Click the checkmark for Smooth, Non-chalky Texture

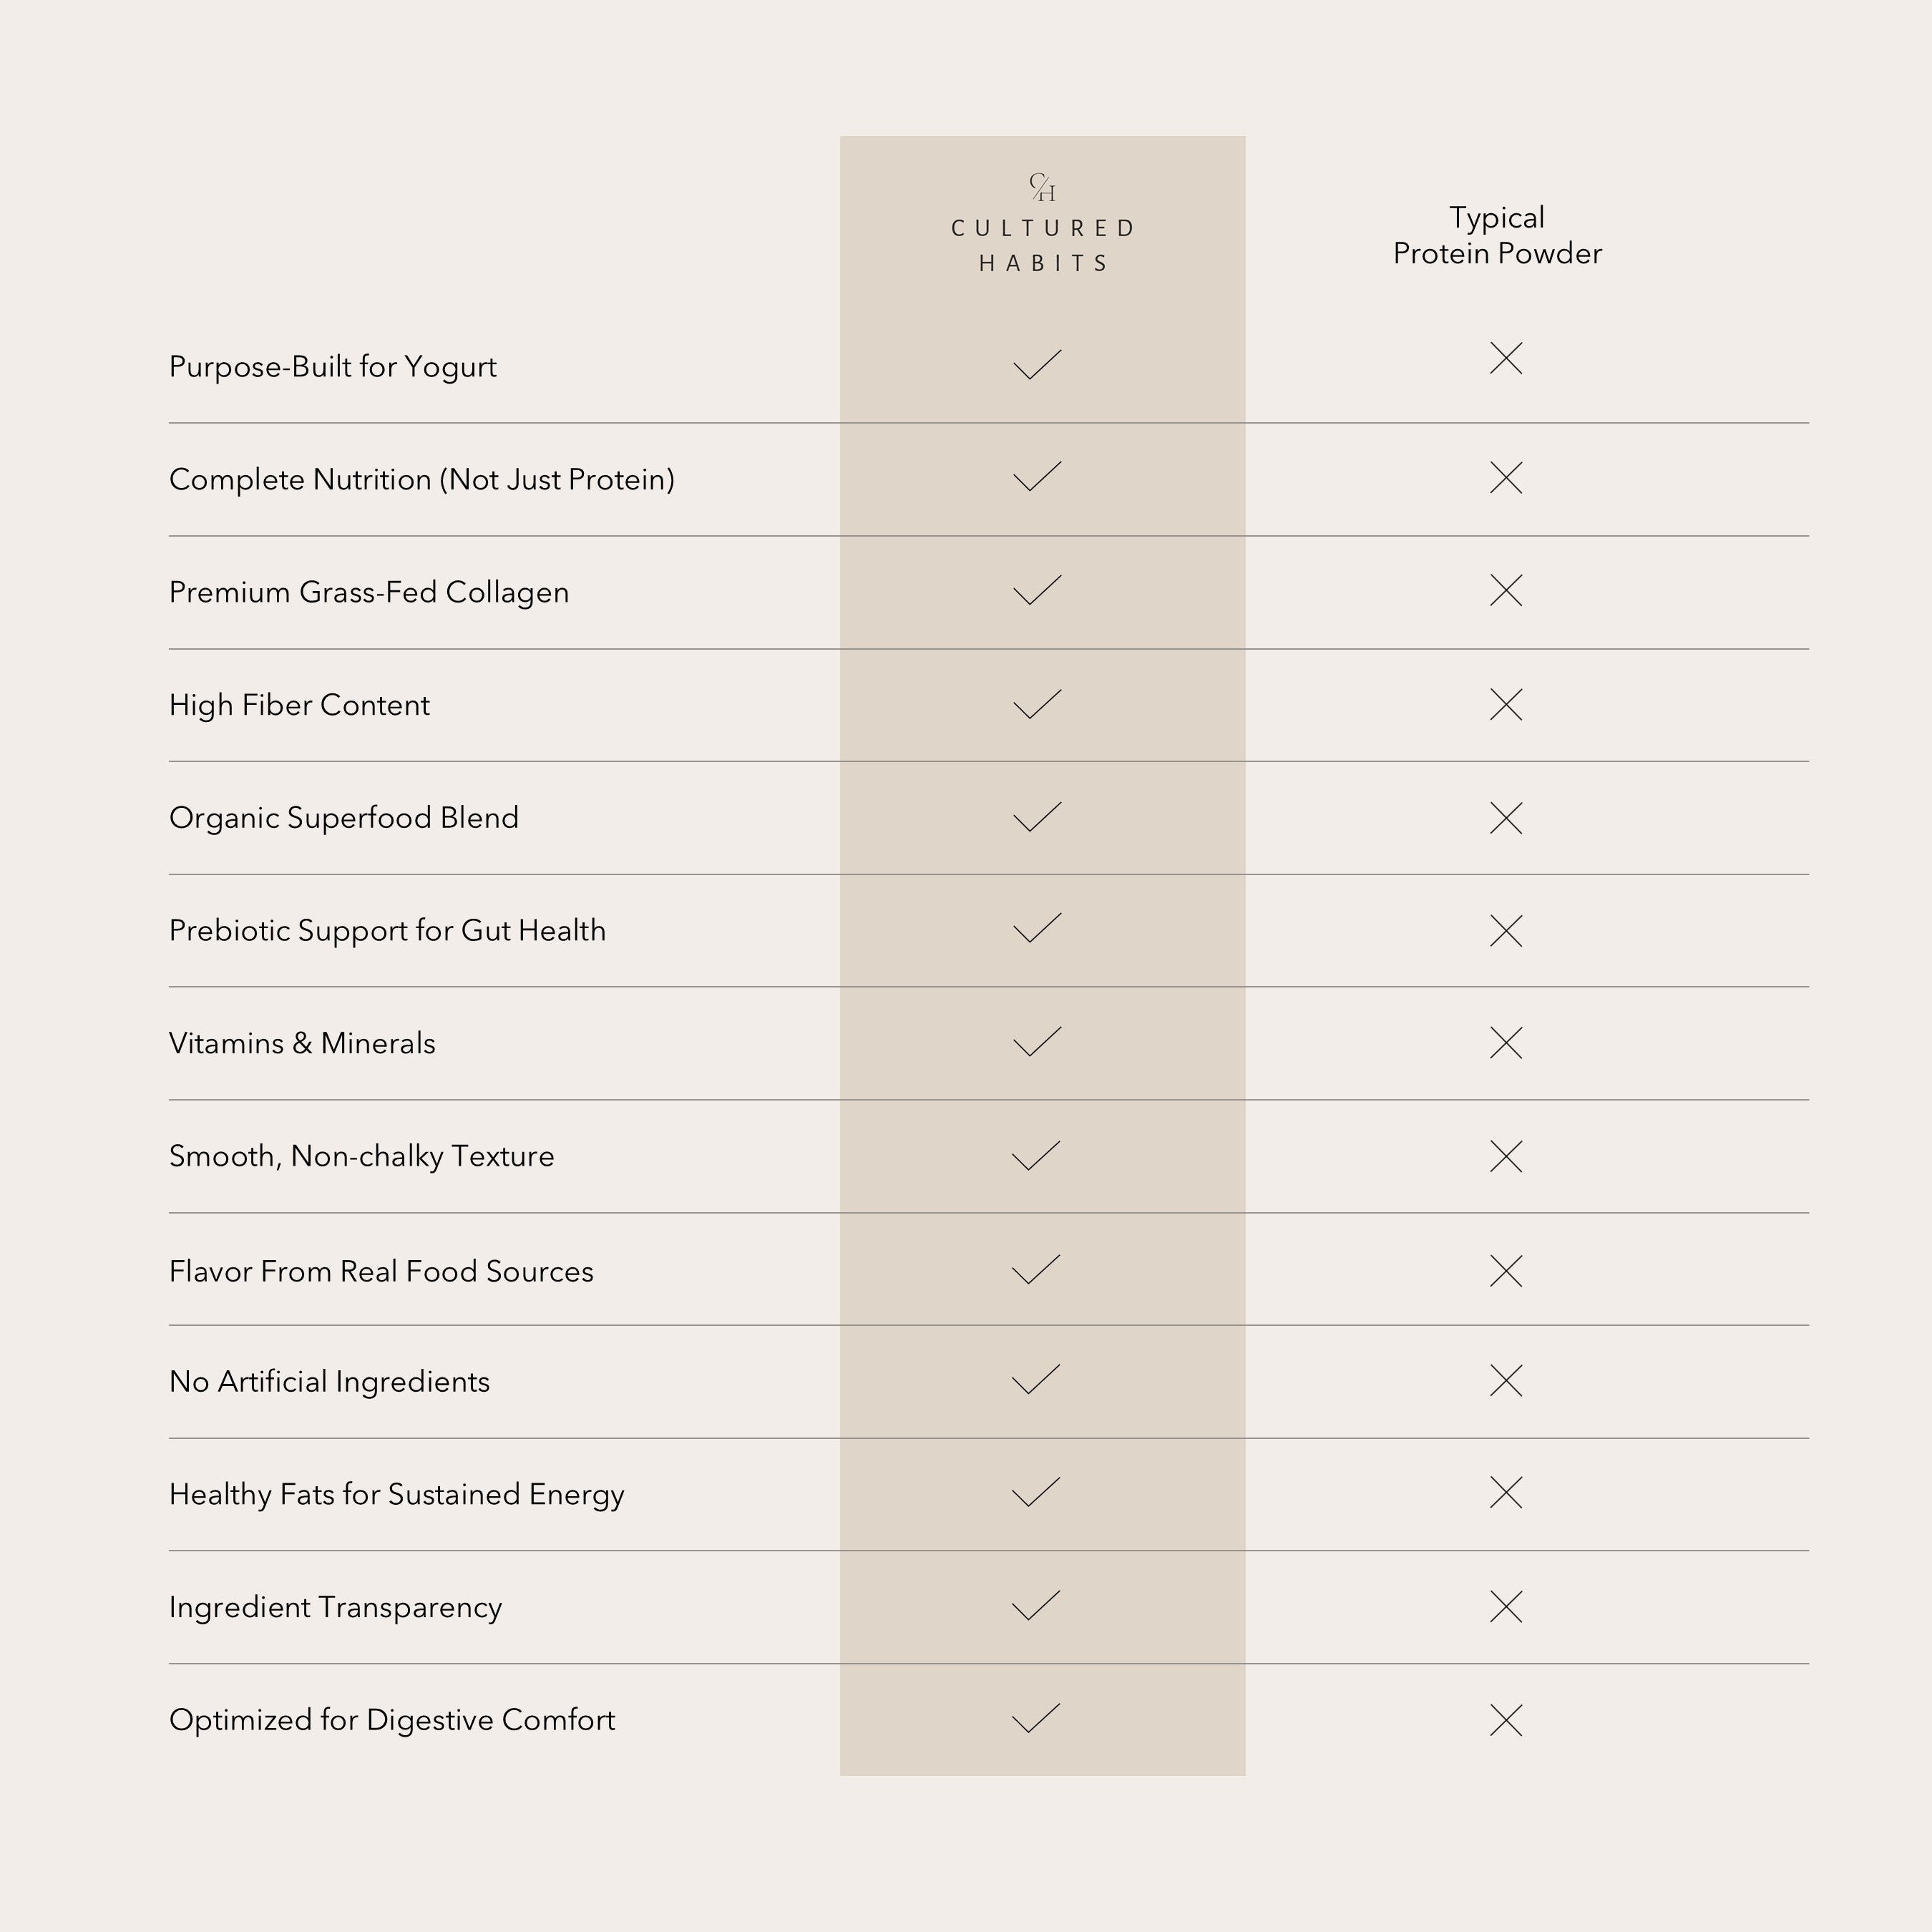pyautogui.click(x=1036, y=1155)
